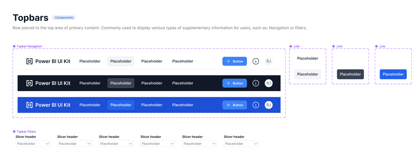Select the first Placeholder tab in the dark topbar
Viewport: 418px width, 153px height.
(90, 83)
